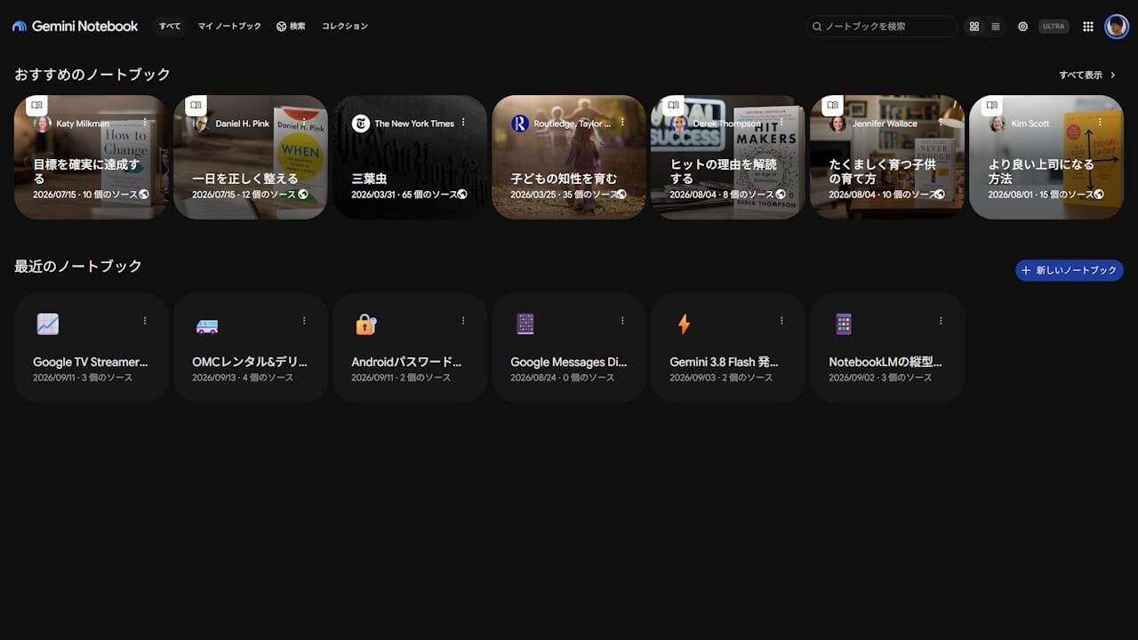Open more options for NotebookLMの縦型 notebook

941,321
